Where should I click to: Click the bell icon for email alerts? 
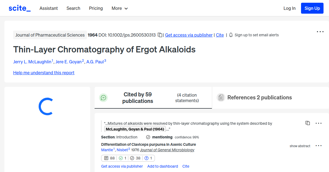tap(231, 35)
